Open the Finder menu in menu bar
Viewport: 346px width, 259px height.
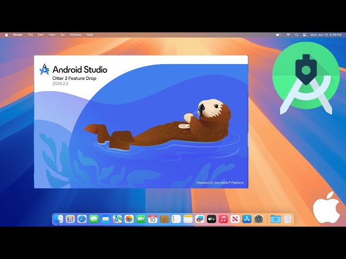(x=18, y=35)
